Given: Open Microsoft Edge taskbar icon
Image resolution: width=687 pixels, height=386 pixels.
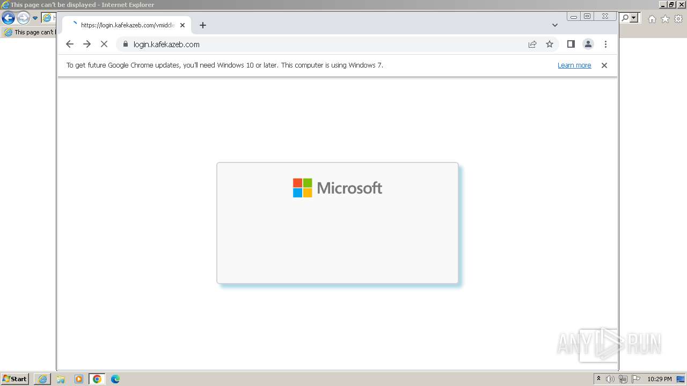Looking at the screenshot, I should coord(115,379).
